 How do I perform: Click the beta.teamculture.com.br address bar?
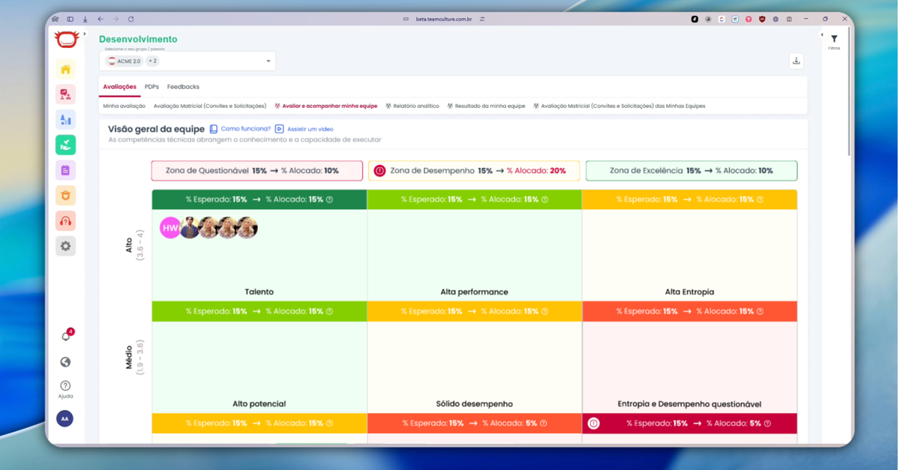(443, 19)
